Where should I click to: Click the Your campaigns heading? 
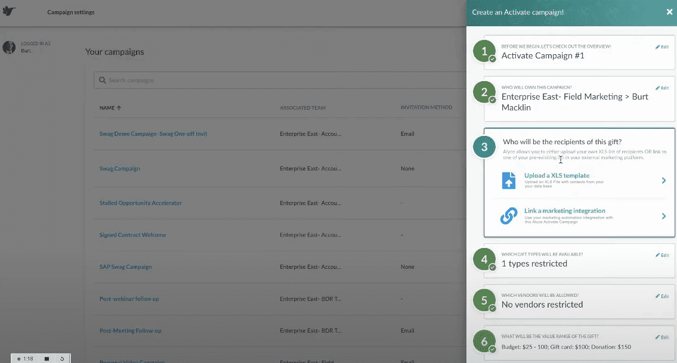click(x=115, y=52)
